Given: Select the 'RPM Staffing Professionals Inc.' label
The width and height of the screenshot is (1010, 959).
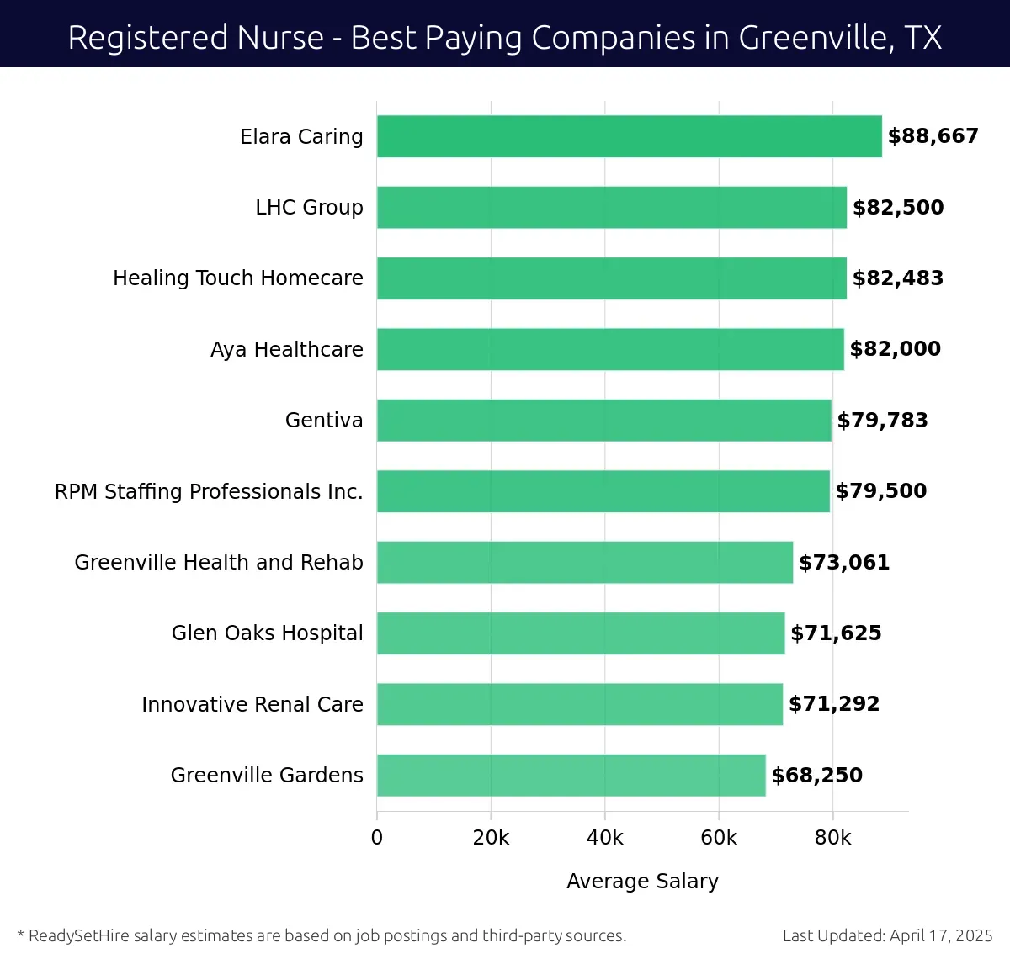Looking at the screenshot, I should pos(209,491).
